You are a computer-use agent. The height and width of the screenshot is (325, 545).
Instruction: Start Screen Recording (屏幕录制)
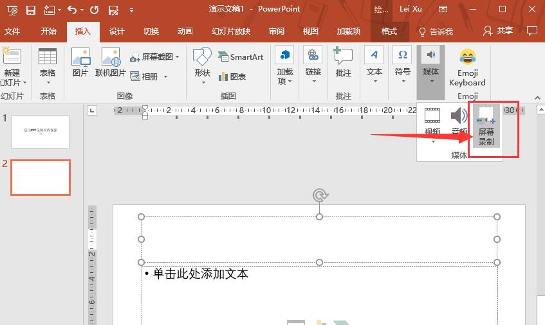pyautogui.click(x=486, y=127)
